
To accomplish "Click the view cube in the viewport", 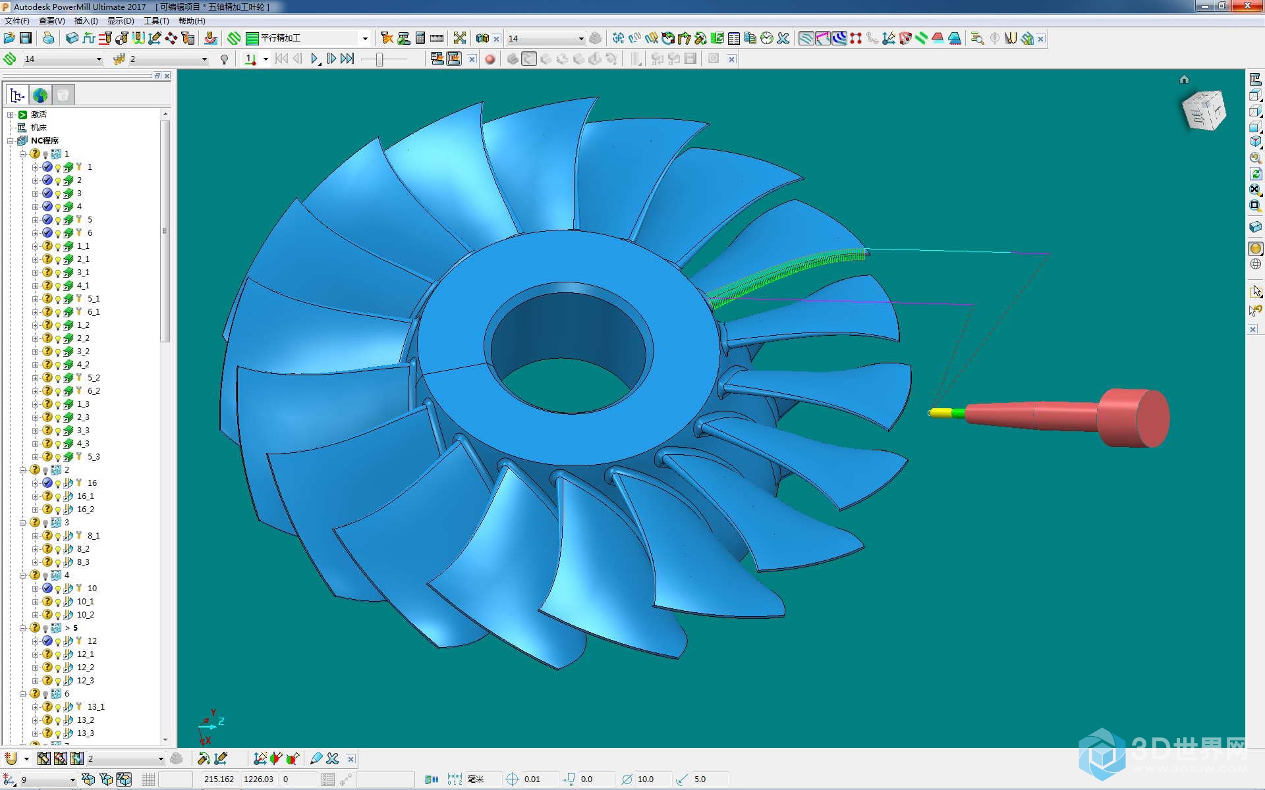I will pos(1204,110).
